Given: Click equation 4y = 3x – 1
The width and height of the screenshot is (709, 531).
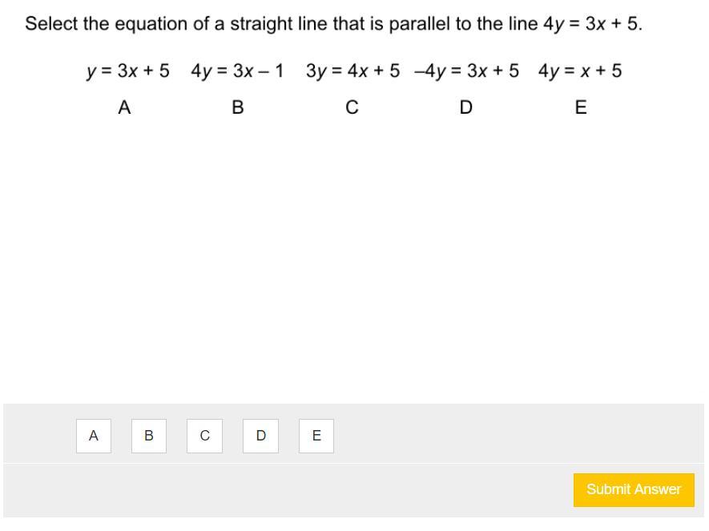Looking at the screenshot, I should pyautogui.click(x=237, y=71).
